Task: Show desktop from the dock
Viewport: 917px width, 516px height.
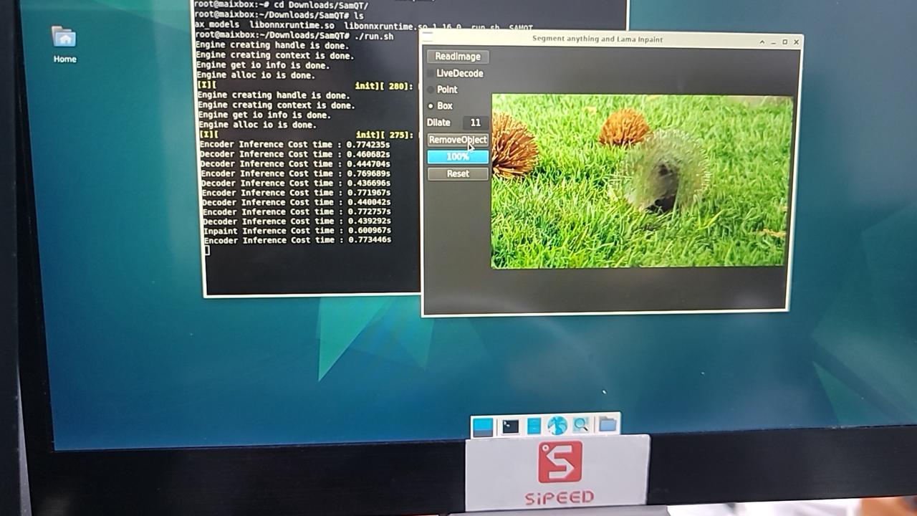Action: pyautogui.click(x=483, y=426)
